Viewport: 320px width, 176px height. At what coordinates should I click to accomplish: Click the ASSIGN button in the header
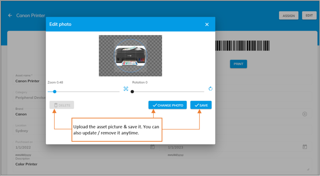(x=288, y=16)
